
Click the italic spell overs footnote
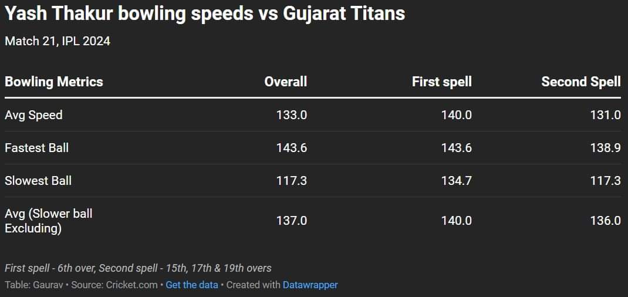coord(138,268)
